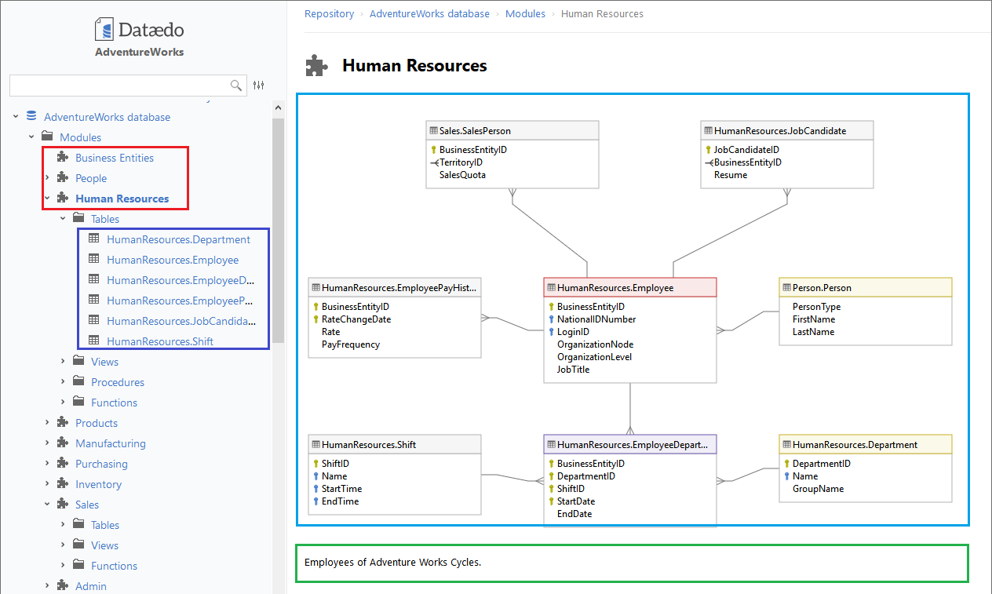
Task: Open Repository breadcrumb link
Action: coord(329,13)
